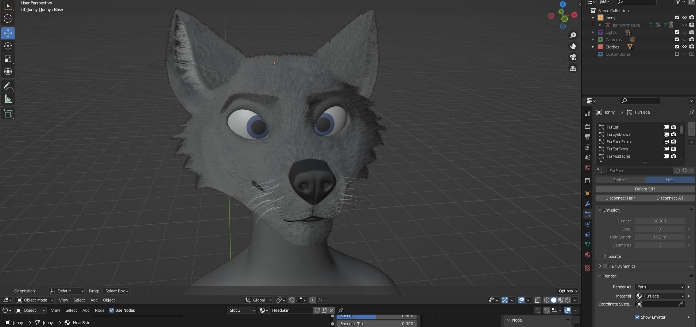Disable Show Emitter checkbox
Screen dimensions: 696x327
pyautogui.click(x=637, y=317)
